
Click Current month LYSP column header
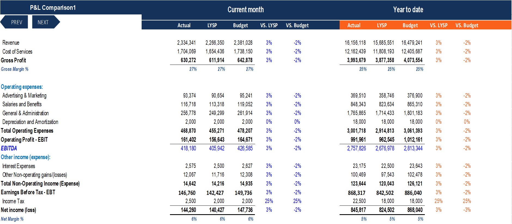[x=212, y=25]
